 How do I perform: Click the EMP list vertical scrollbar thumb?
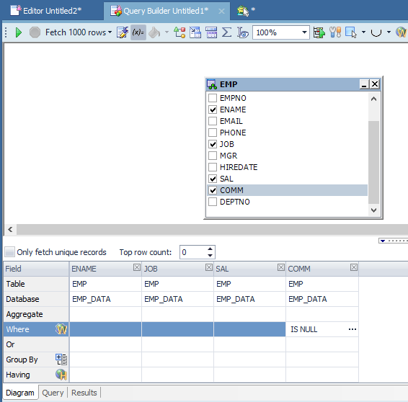(x=373, y=162)
